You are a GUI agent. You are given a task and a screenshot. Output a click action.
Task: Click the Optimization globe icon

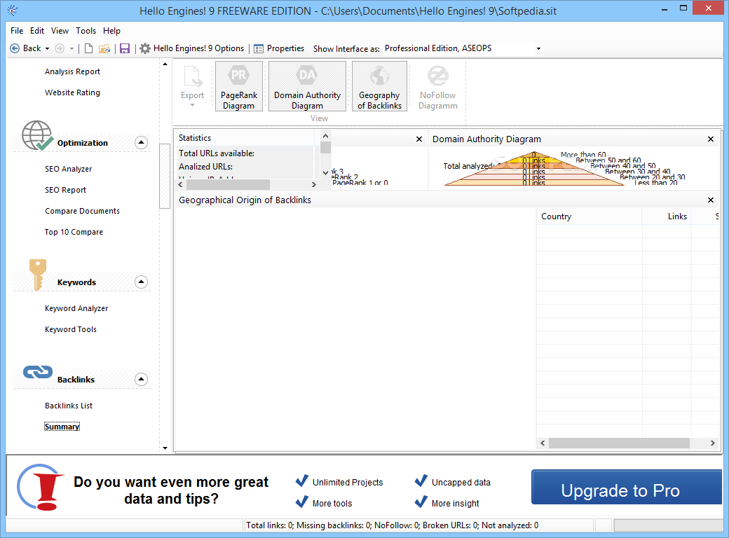tap(38, 136)
